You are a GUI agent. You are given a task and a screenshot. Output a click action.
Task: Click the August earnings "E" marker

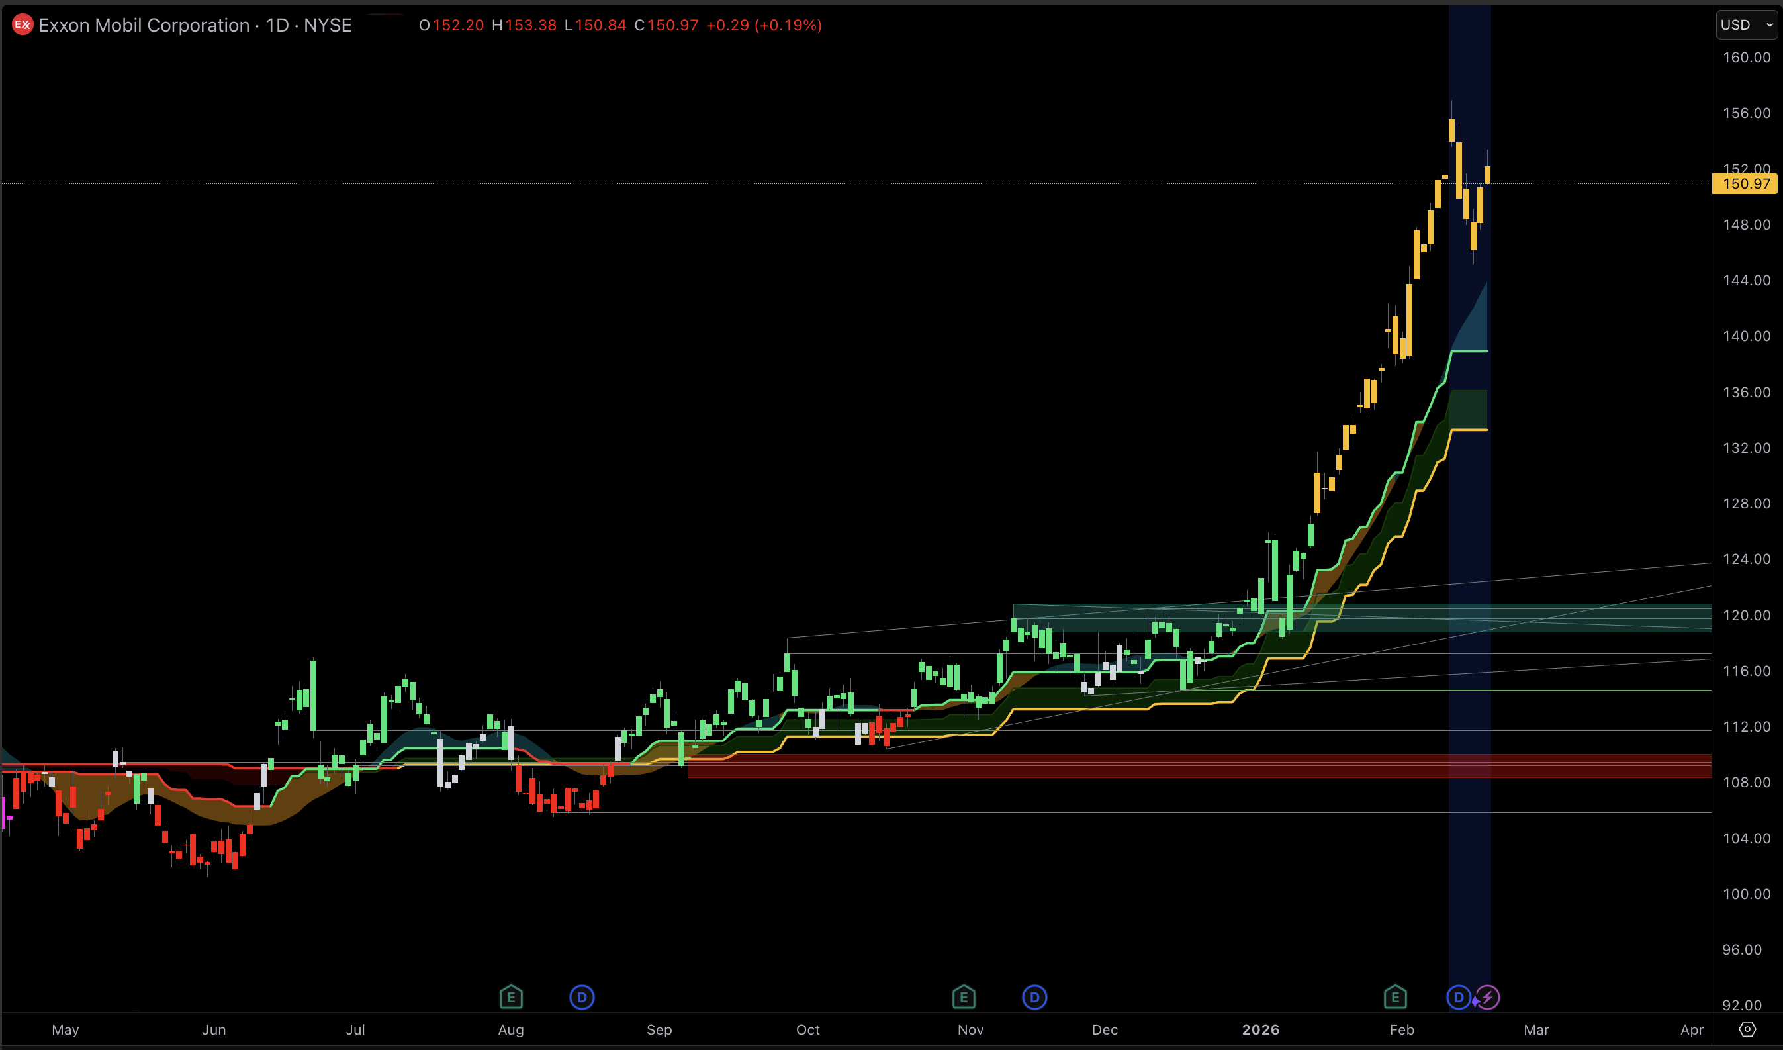click(x=511, y=997)
